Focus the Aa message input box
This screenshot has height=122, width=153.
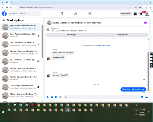(x=102, y=97)
